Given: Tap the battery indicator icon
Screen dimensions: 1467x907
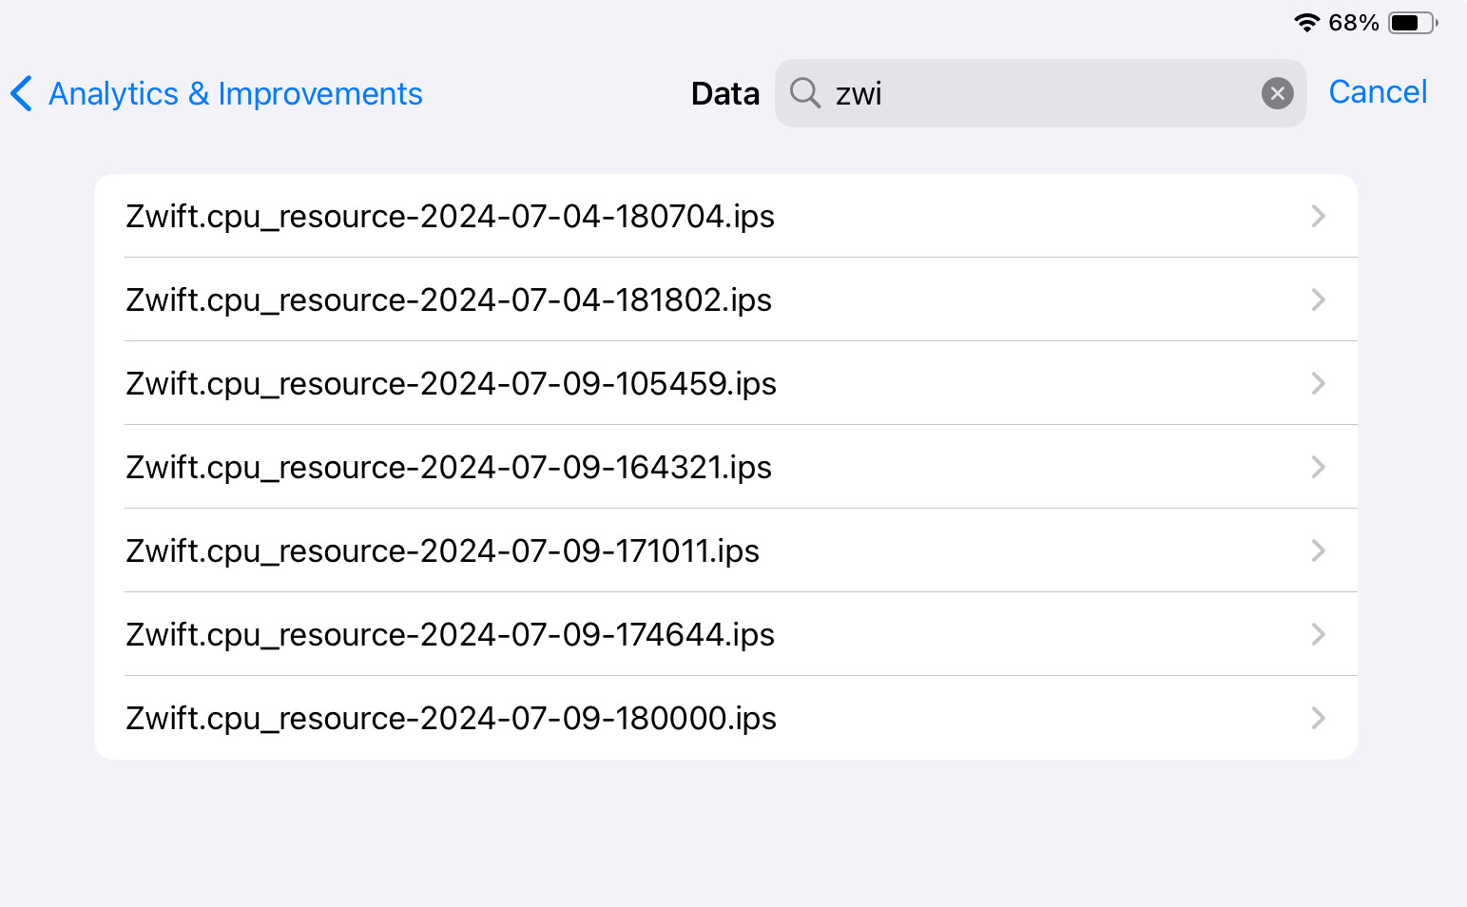Looking at the screenshot, I should [x=1412, y=23].
